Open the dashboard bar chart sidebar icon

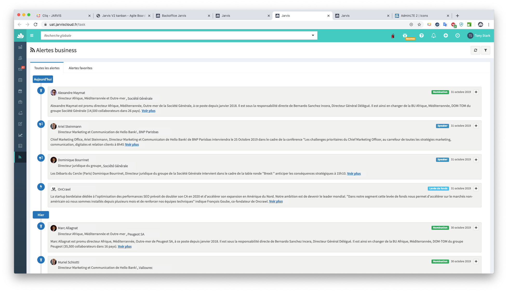tap(20, 47)
